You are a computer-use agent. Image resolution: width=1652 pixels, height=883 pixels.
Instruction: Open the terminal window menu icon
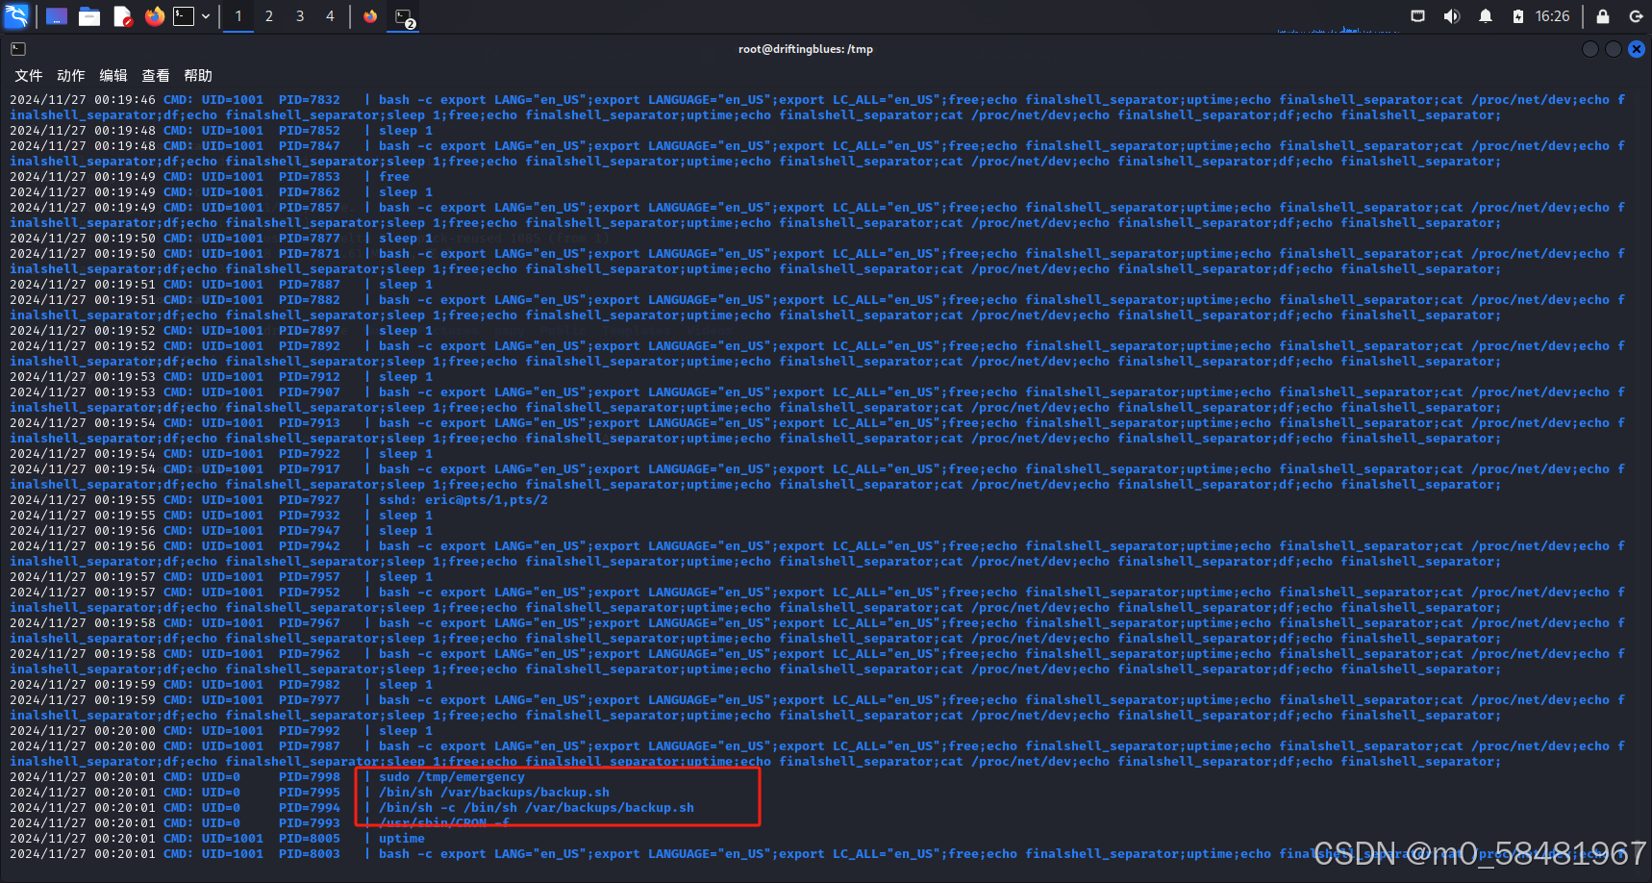point(17,48)
